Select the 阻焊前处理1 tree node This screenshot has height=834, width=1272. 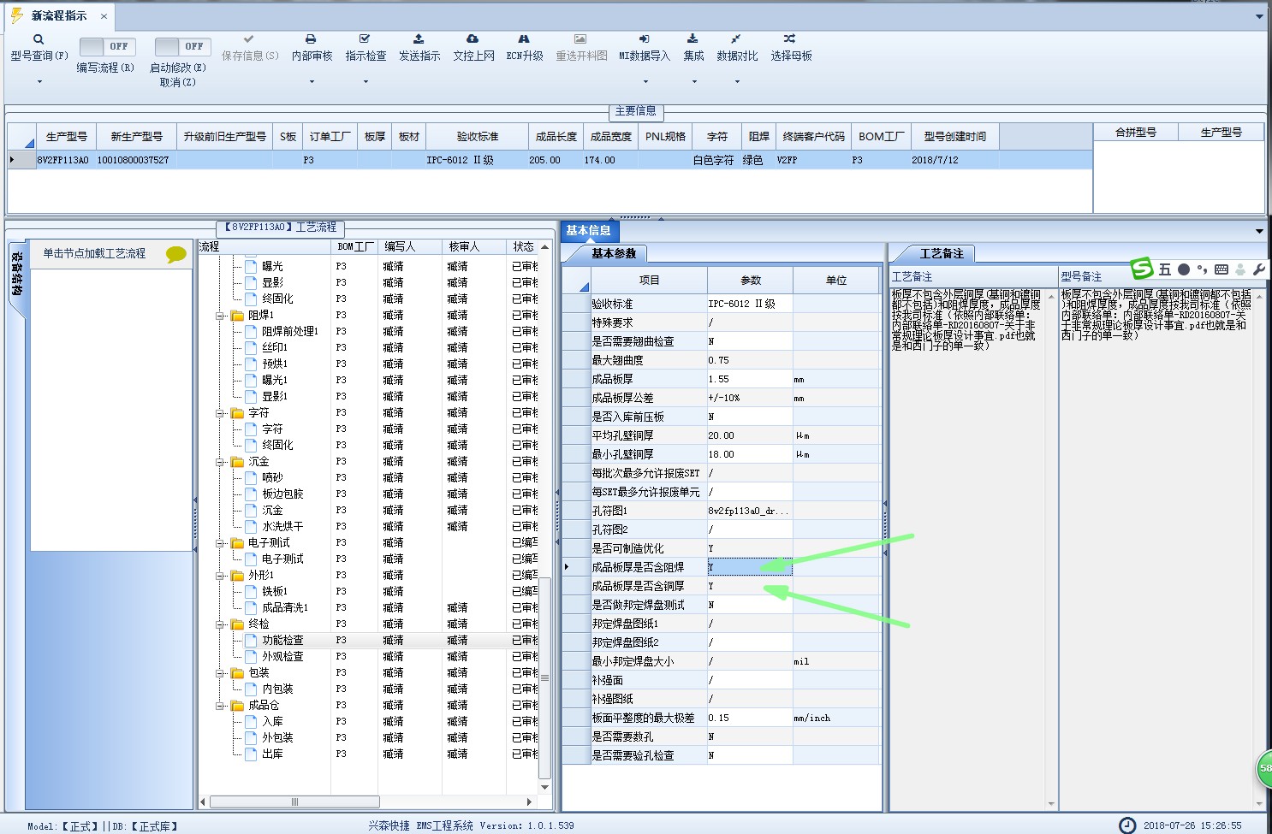[289, 331]
